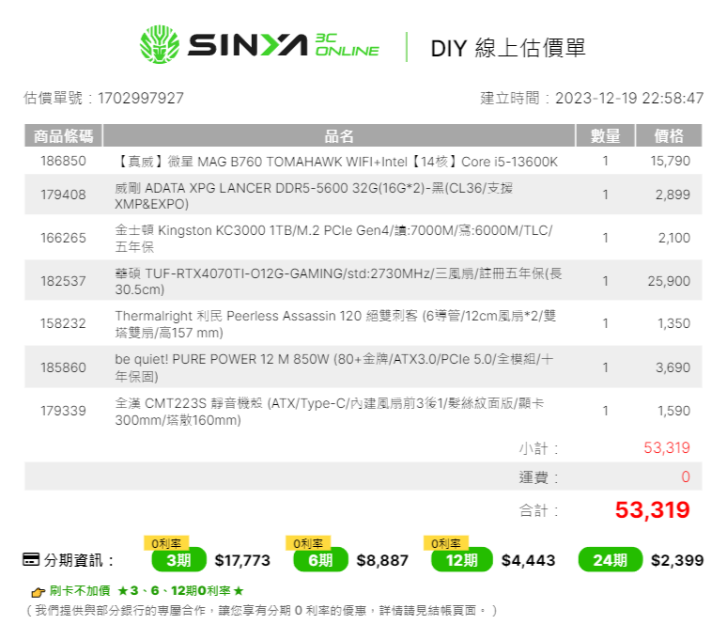Viewport: 727px width, 640px height.
Task: Click the TUF-RTX4070TI-O12G-GAMING product name
Action: point(338,281)
